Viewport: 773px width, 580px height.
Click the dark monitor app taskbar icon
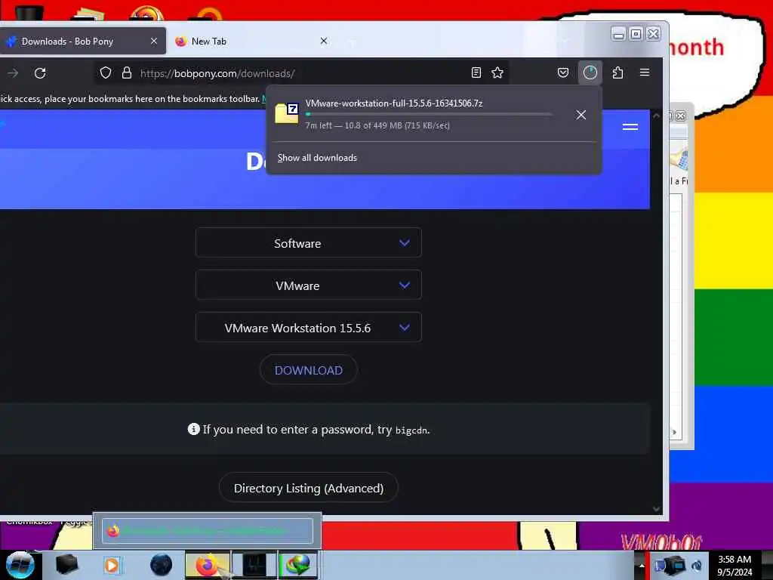(254, 565)
